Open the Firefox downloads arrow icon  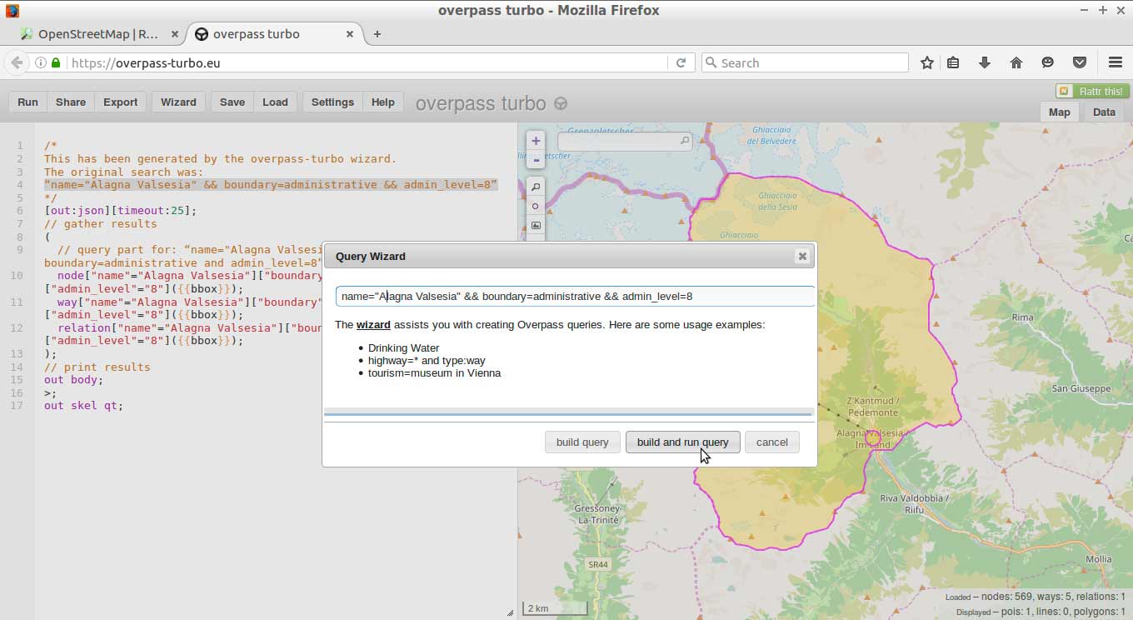985,62
